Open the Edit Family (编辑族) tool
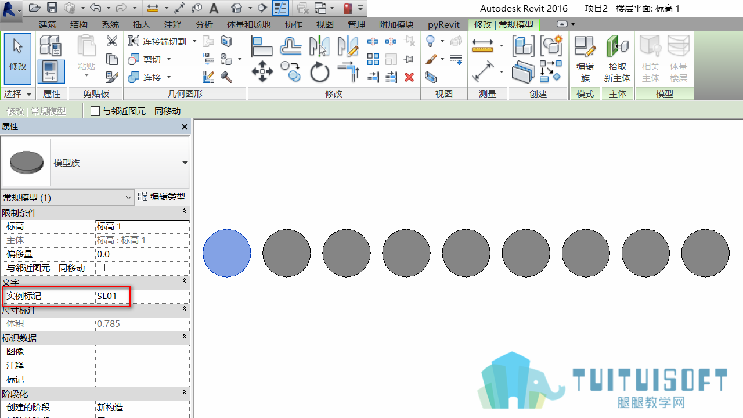Viewport: 743px width, 418px height. [585, 59]
